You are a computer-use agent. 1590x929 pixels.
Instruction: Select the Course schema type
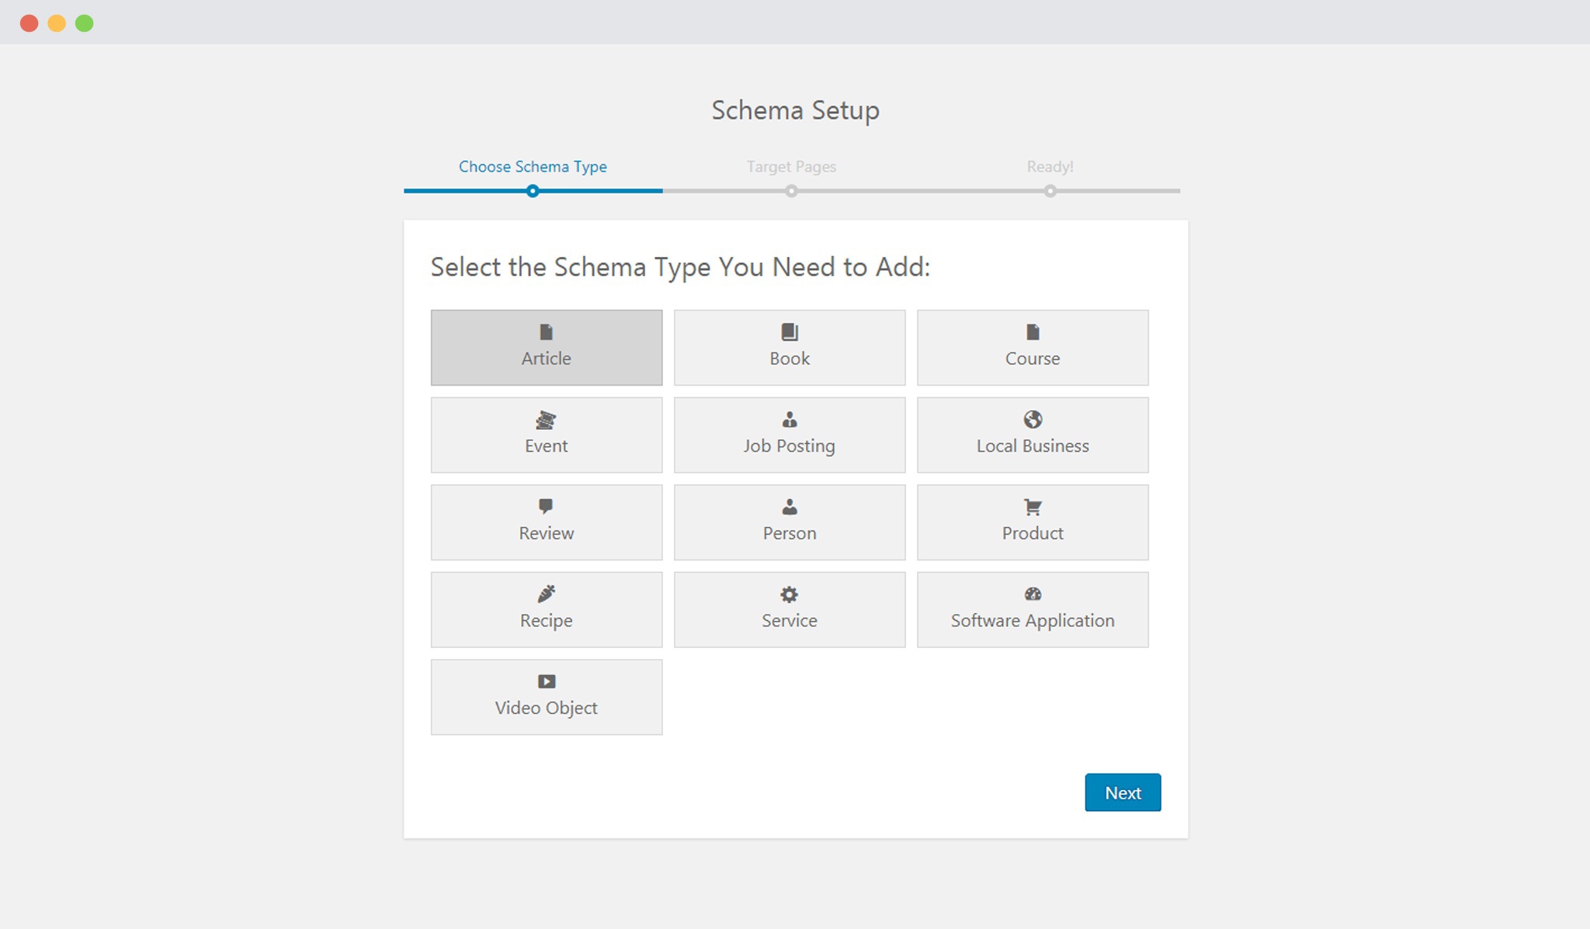1032,348
